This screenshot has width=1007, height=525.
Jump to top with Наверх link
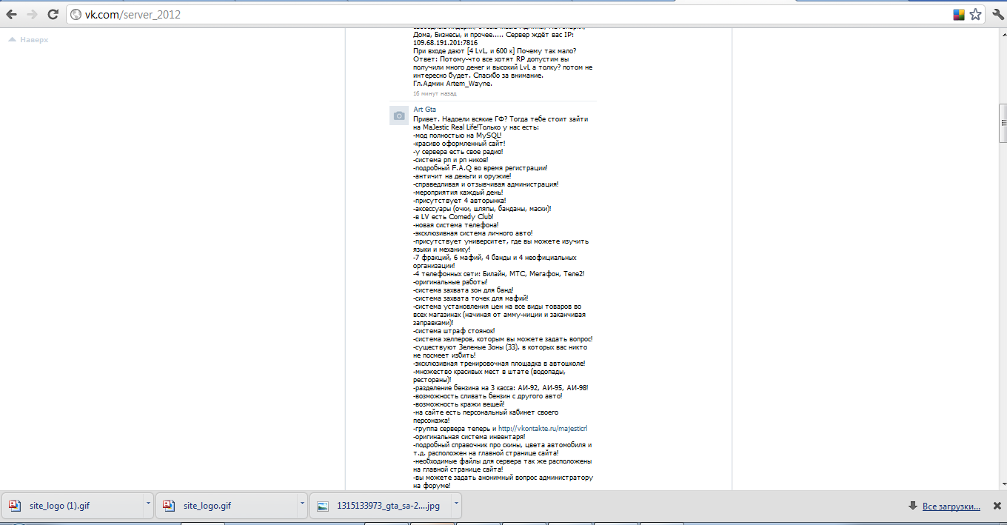click(x=28, y=39)
